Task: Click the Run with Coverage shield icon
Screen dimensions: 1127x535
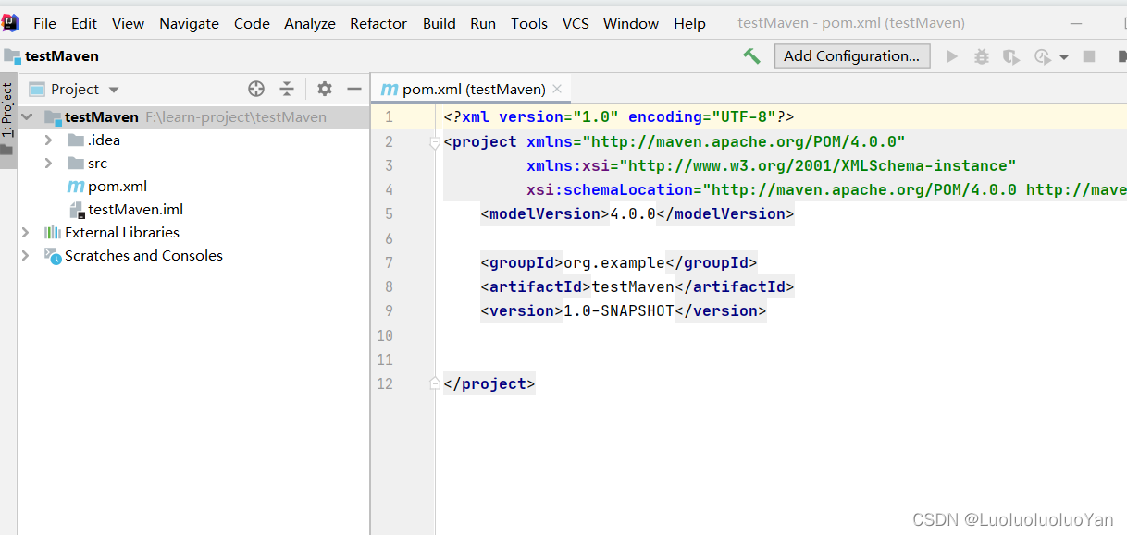Action: click(x=1010, y=56)
